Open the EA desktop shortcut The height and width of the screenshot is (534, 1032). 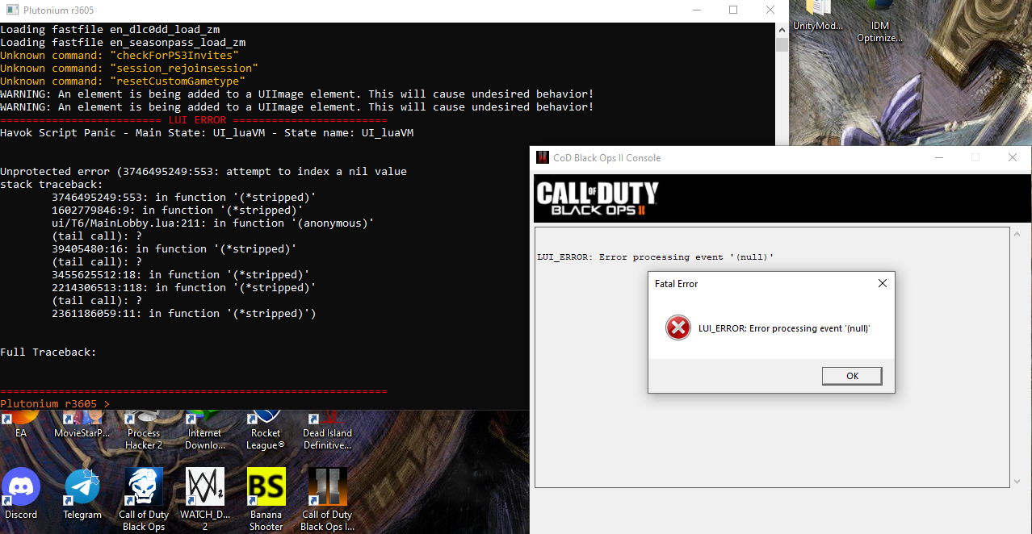point(21,424)
